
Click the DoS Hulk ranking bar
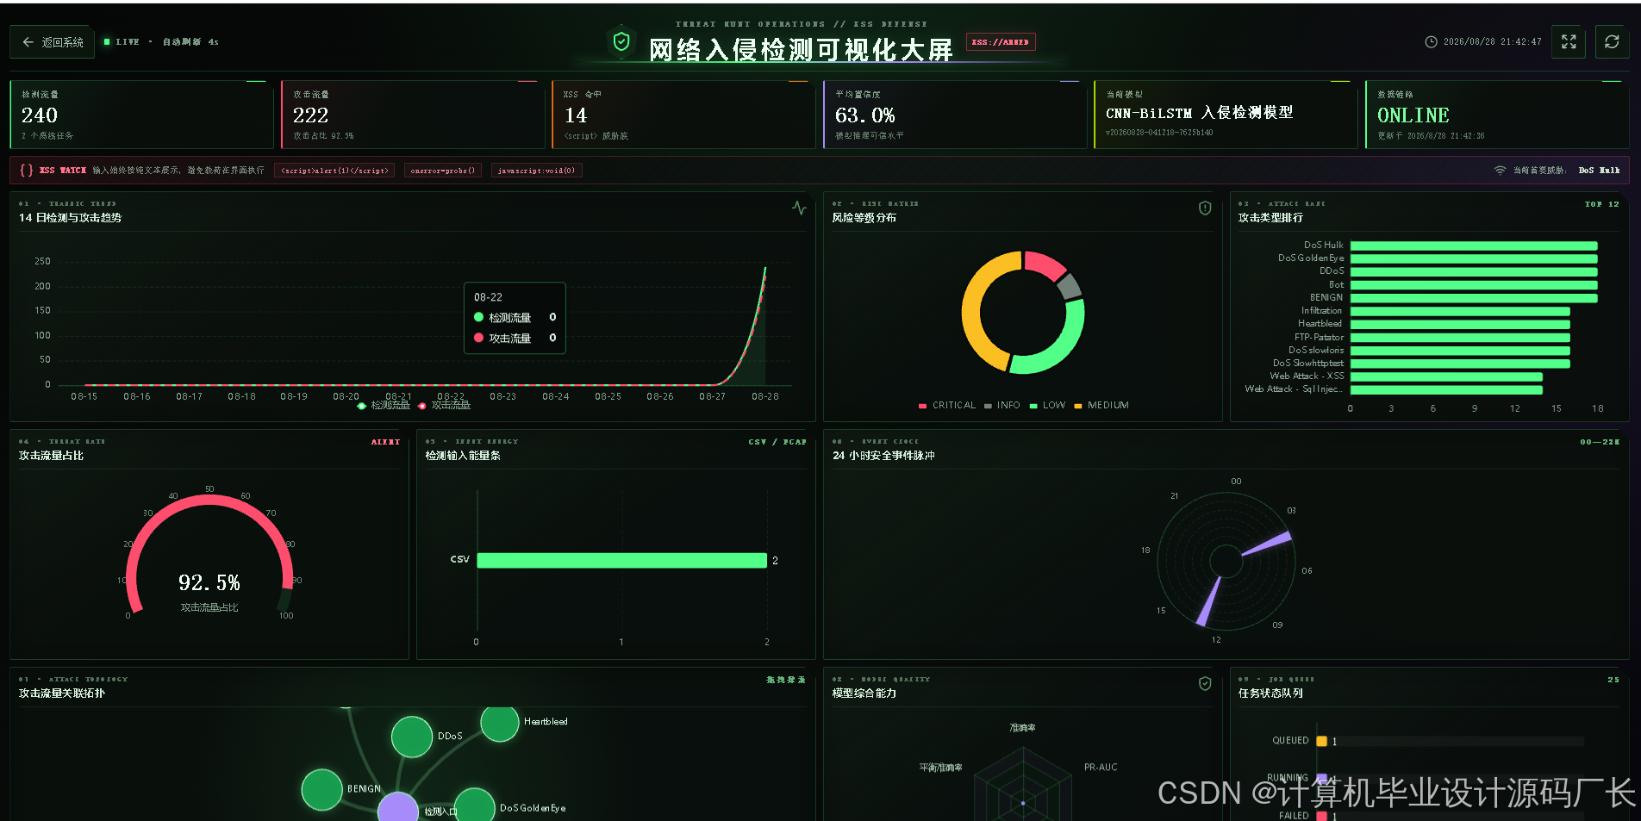(x=1474, y=246)
